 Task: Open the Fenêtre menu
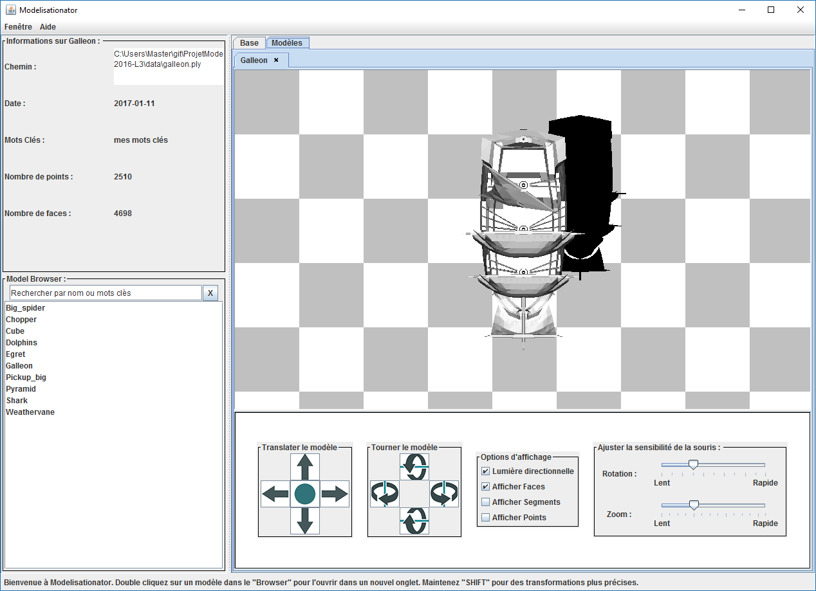pyautogui.click(x=18, y=27)
